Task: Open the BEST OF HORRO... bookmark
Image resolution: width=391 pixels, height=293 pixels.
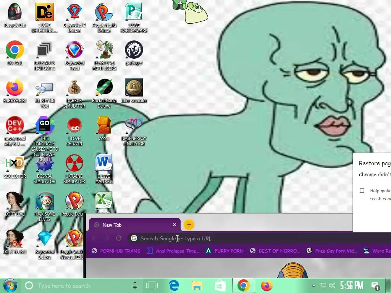Action: pyautogui.click(x=275, y=251)
